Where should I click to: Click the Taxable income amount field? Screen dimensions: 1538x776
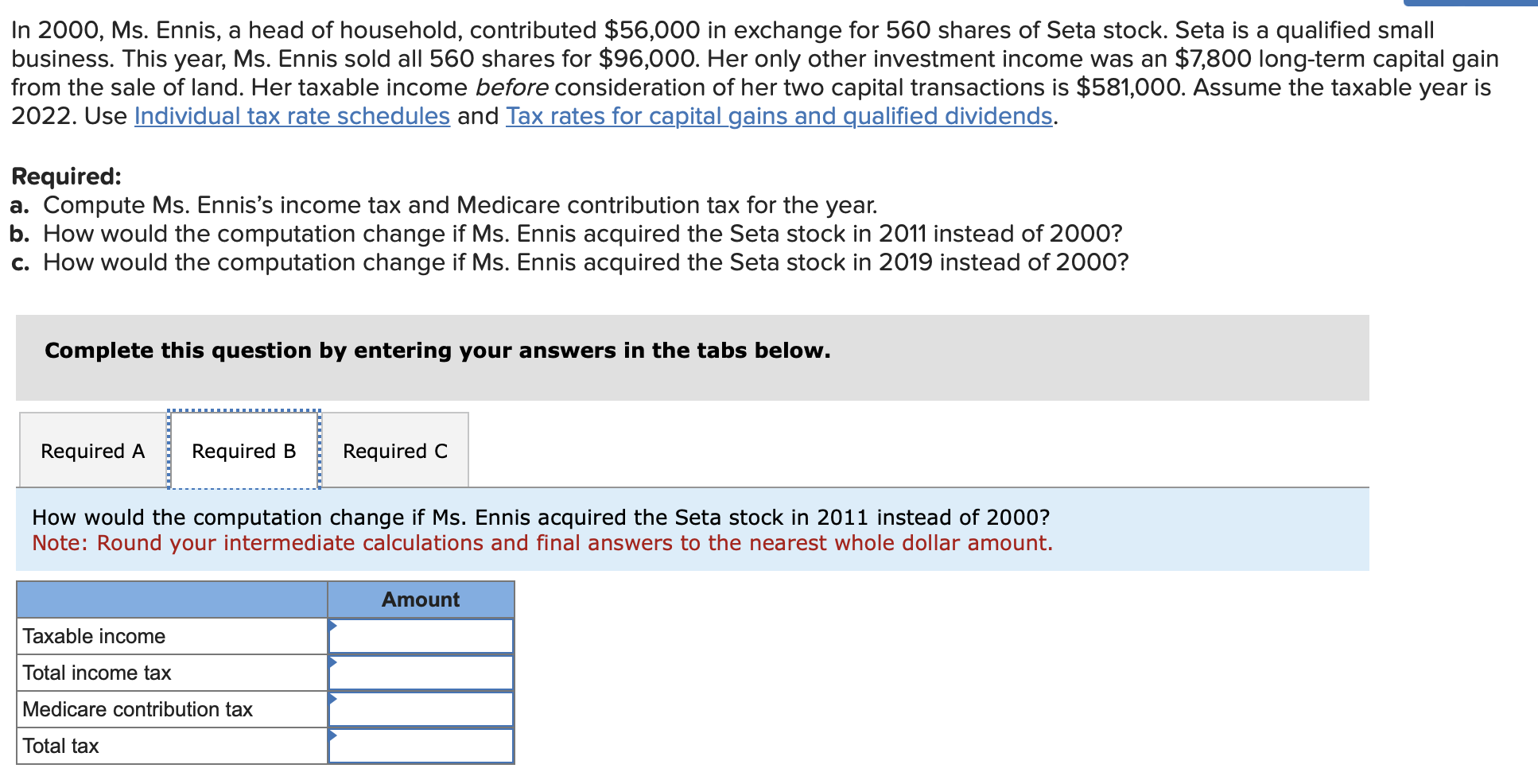421,636
